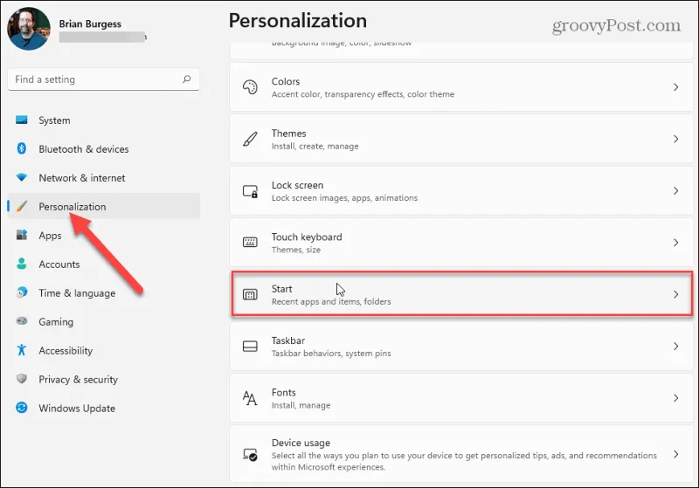Click 'Taskbar behaviors, system pins' text

pos(331,353)
